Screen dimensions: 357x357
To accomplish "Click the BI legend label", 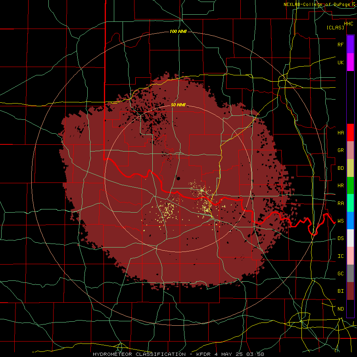I will (x=340, y=291).
